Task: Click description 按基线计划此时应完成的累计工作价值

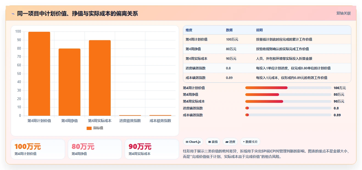Action: click(284, 39)
